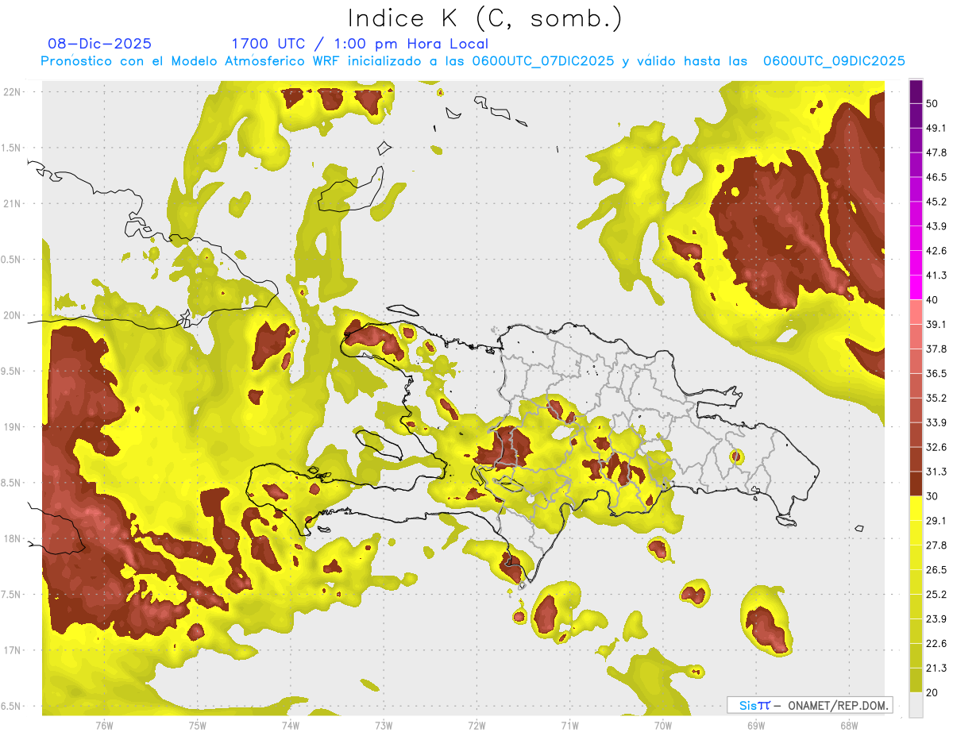The height and width of the screenshot is (736, 953).
Task: Click the '68W' longitude label
Action: [x=848, y=726]
